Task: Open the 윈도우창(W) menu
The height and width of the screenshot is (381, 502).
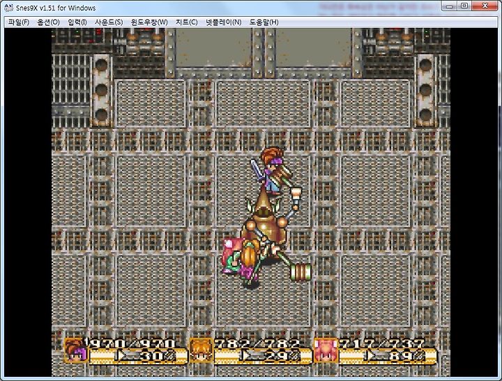Action: tap(149, 22)
